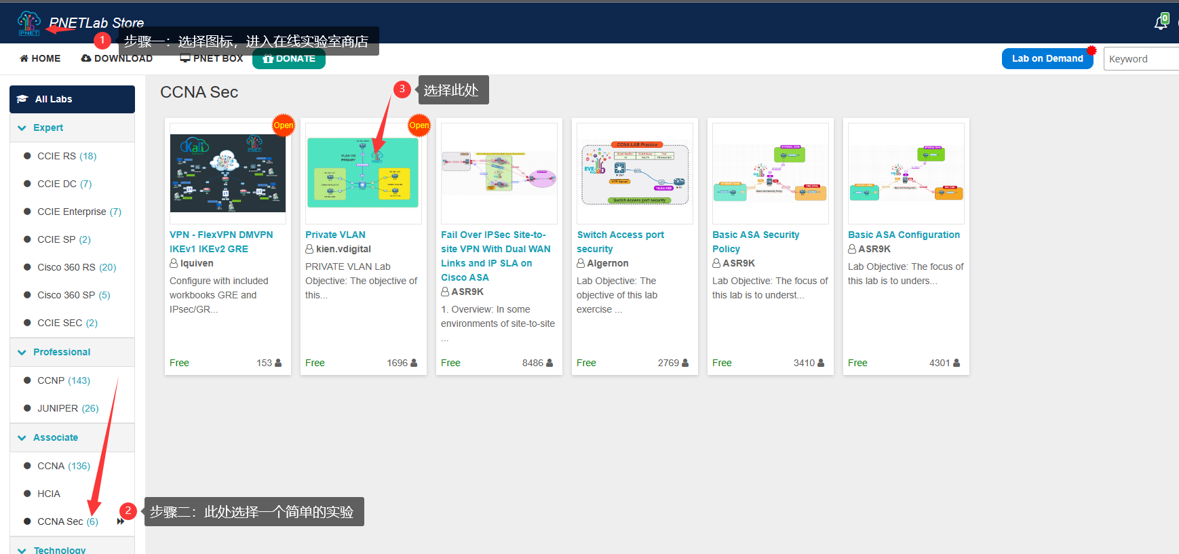1179x554 pixels.
Task: Click user count 153 on VPN card
Action: [x=269, y=363]
